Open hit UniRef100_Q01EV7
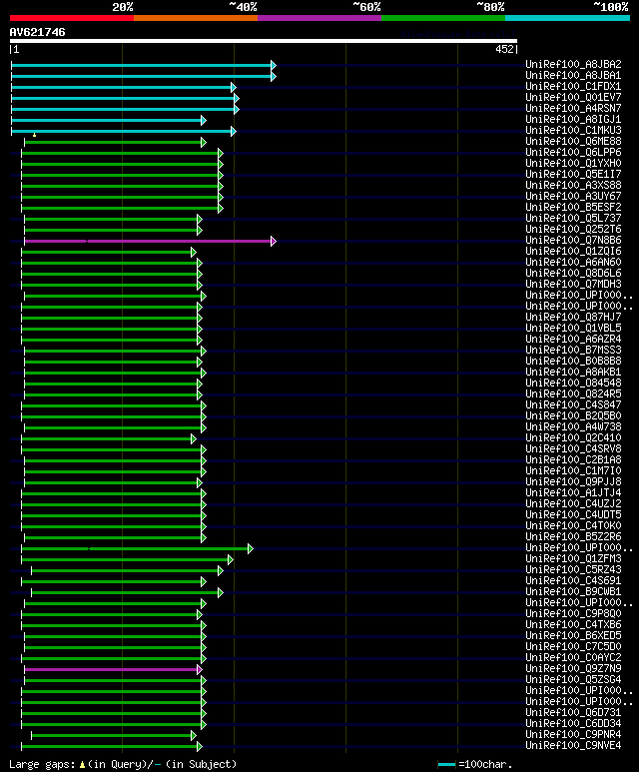 pyautogui.click(x=573, y=98)
